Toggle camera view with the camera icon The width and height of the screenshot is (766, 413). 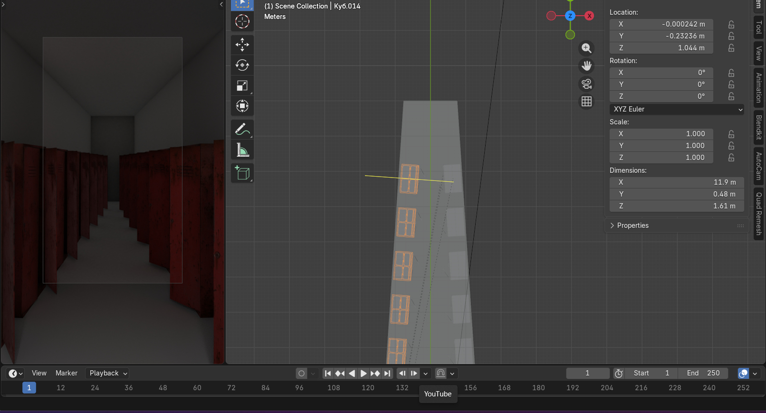point(587,84)
